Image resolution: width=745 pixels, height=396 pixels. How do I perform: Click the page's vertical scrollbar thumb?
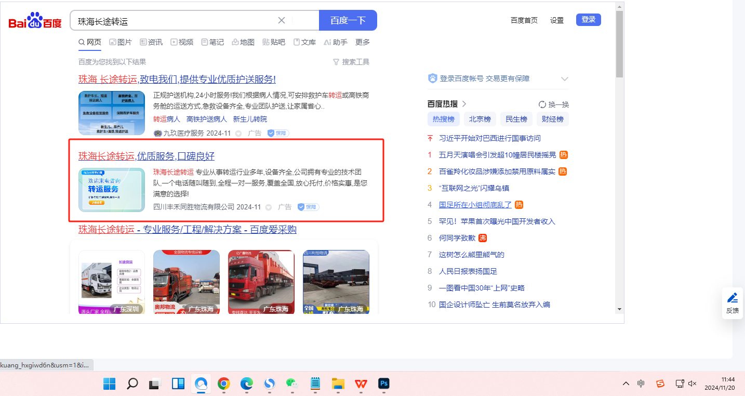pos(619,44)
